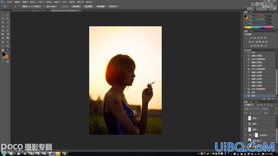This screenshot has width=278, height=156.
Task: Add an Invert adjustment
Action: (x=251, y=46)
